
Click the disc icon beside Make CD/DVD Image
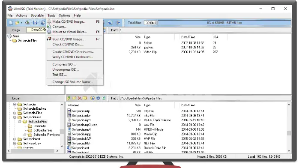49,21
